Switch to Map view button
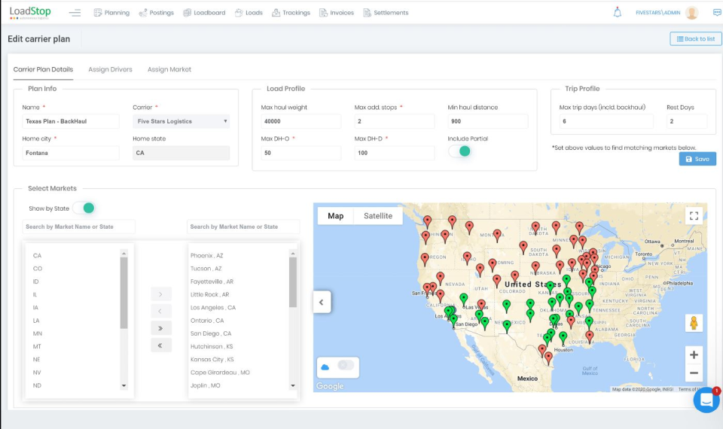 [x=336, y=216]
